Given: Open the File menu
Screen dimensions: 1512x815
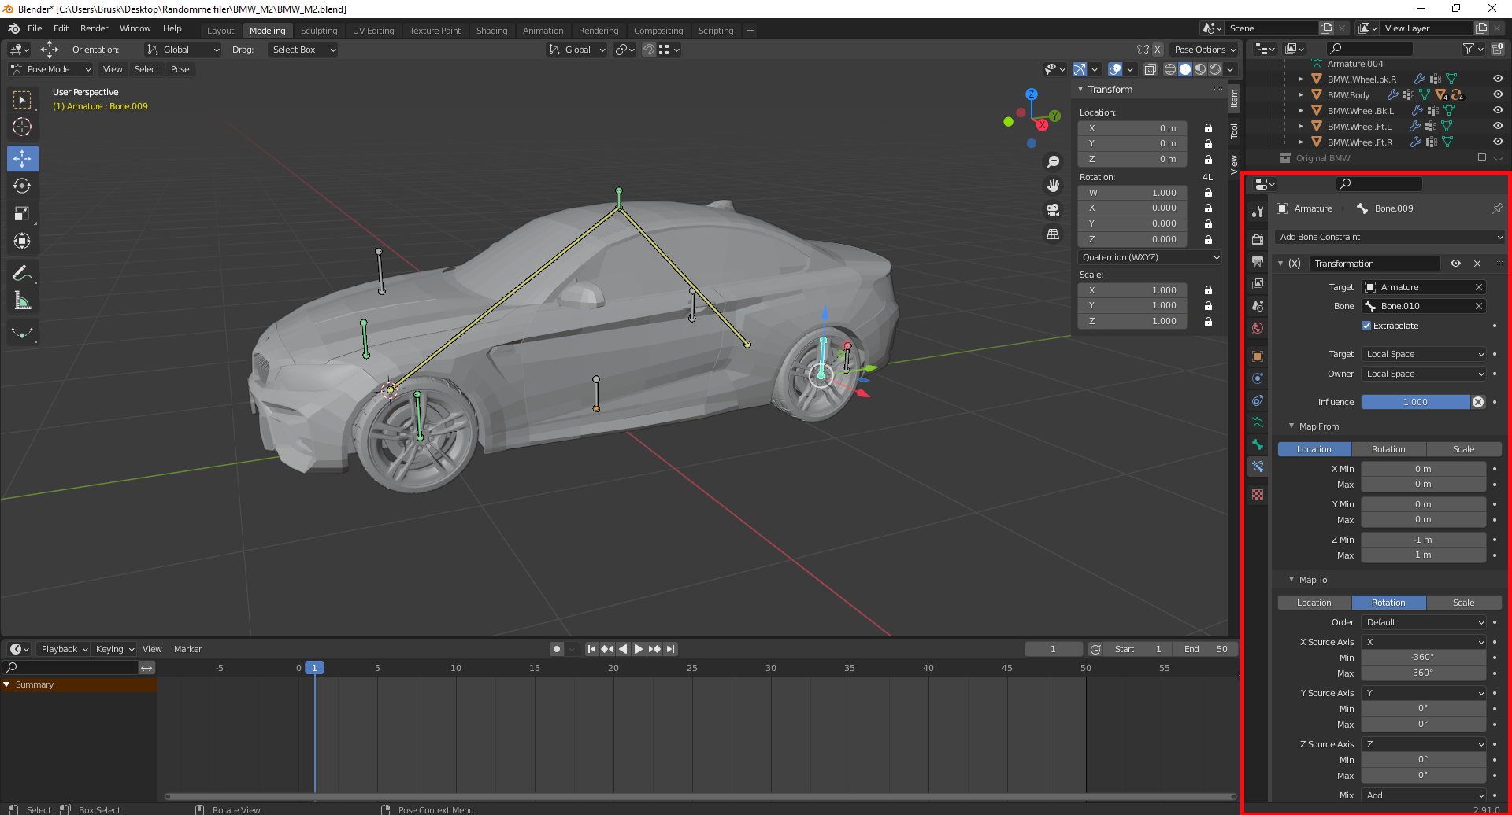Looking at the screenshot, I should click(x=35, y=28).
